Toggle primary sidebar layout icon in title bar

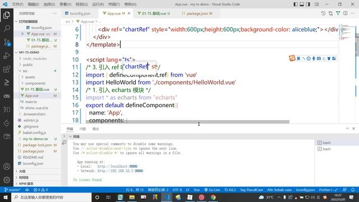click(296, 4)
